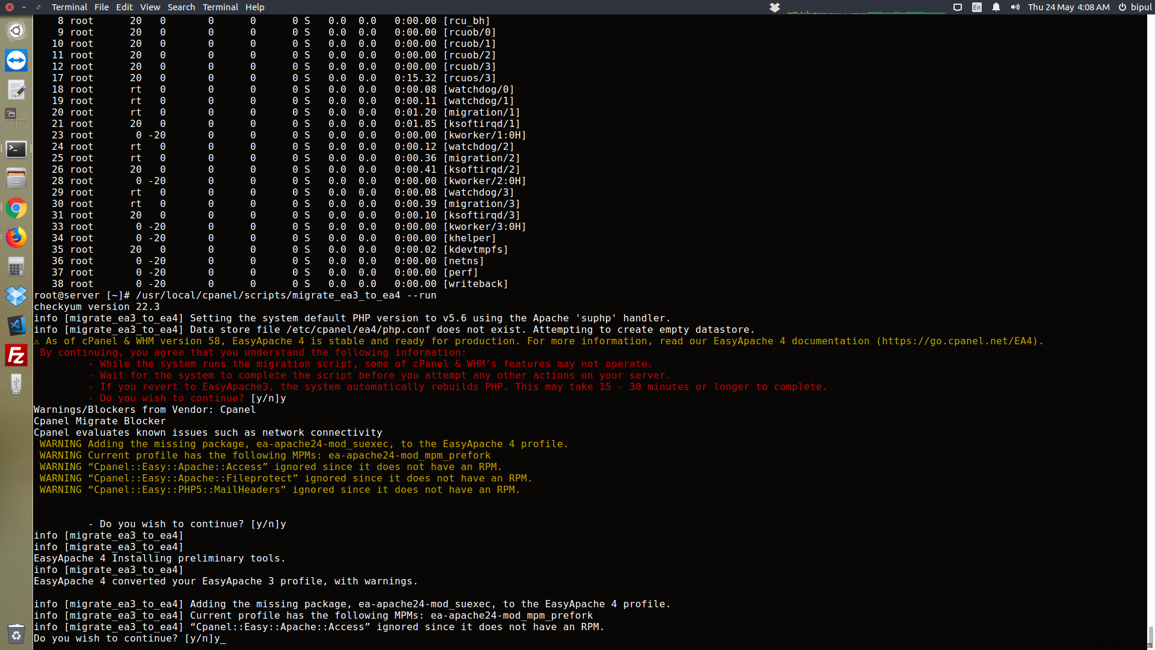Open the sound volume indicator

[x=1015, y=7]
